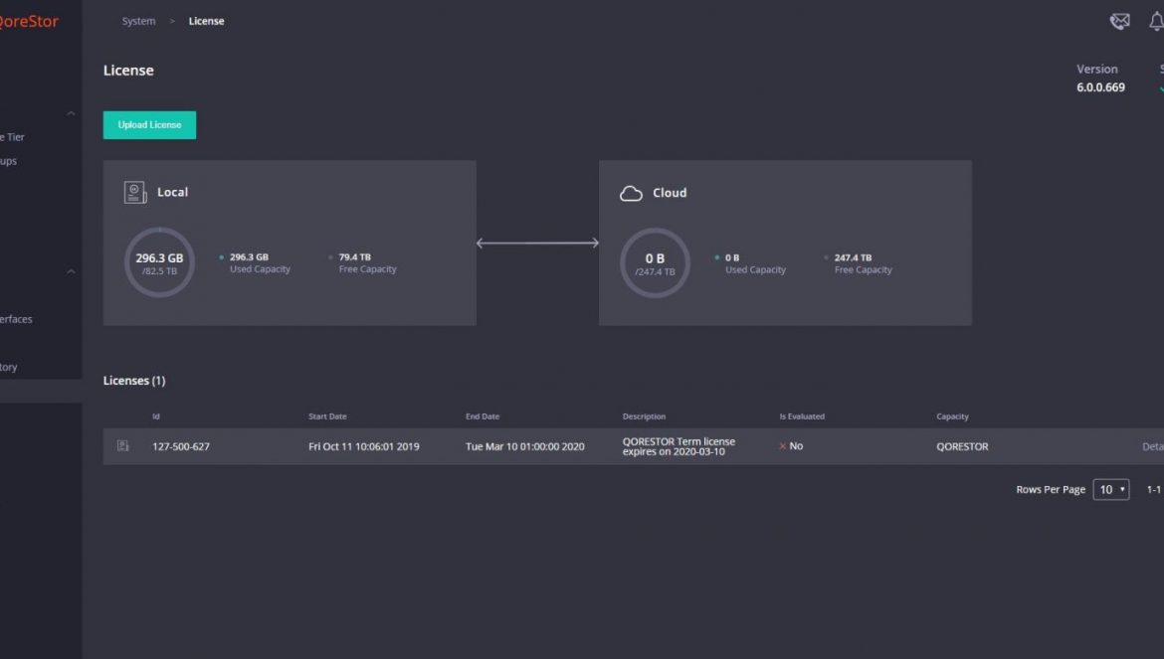Open the sidebar item ending in 'tory'

8,367
